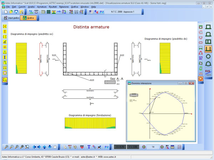The height and width of the screenshot is (160, 214).
Task: Select the circular section icon
Action: [208, 56]
